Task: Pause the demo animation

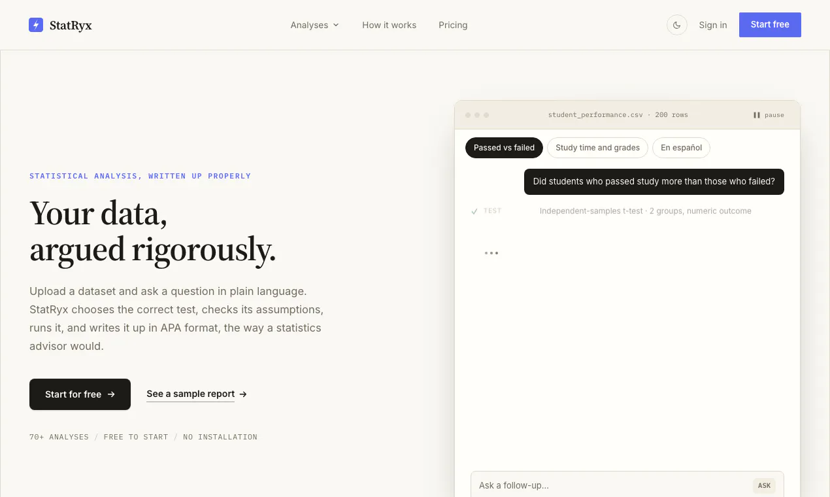Action: coord(769,115)
